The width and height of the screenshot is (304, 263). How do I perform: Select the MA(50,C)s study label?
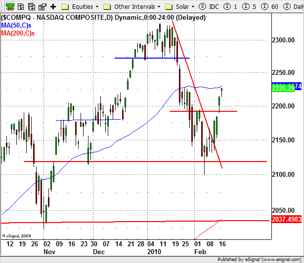click(16, 25)
